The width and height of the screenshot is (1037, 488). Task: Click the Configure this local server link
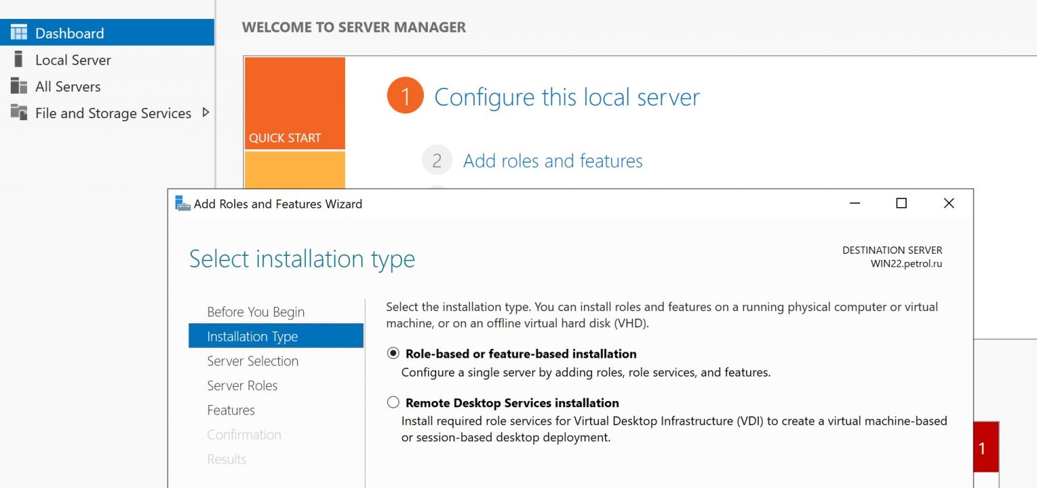click(x=566, y=97)
